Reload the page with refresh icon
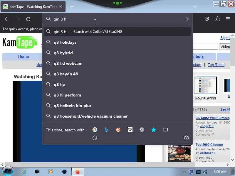Screen dimensions: 235x176 [x=28, y=19]
